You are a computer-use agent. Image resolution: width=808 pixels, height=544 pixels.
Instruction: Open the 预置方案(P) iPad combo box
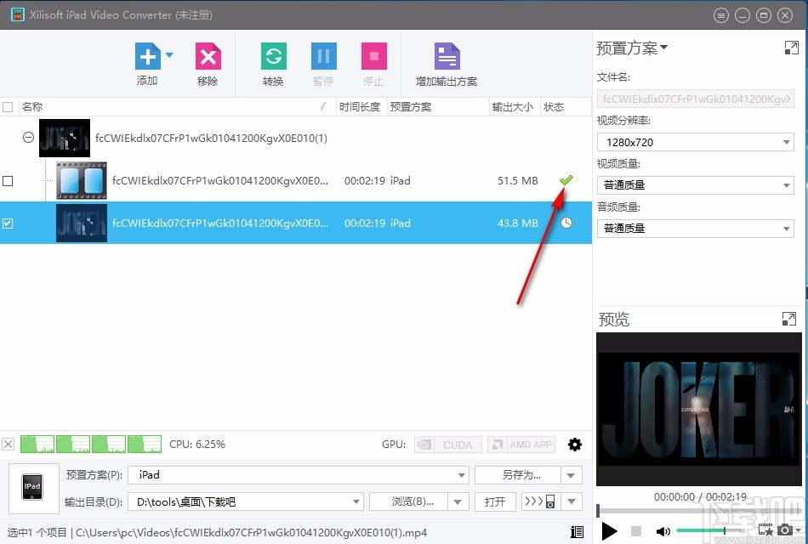tap(299, 475)
